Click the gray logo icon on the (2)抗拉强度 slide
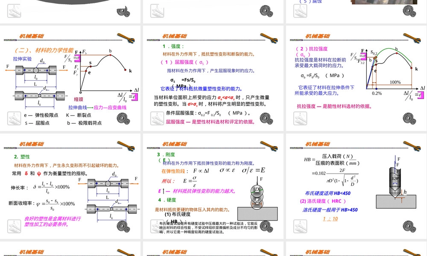 pos(300,119)
